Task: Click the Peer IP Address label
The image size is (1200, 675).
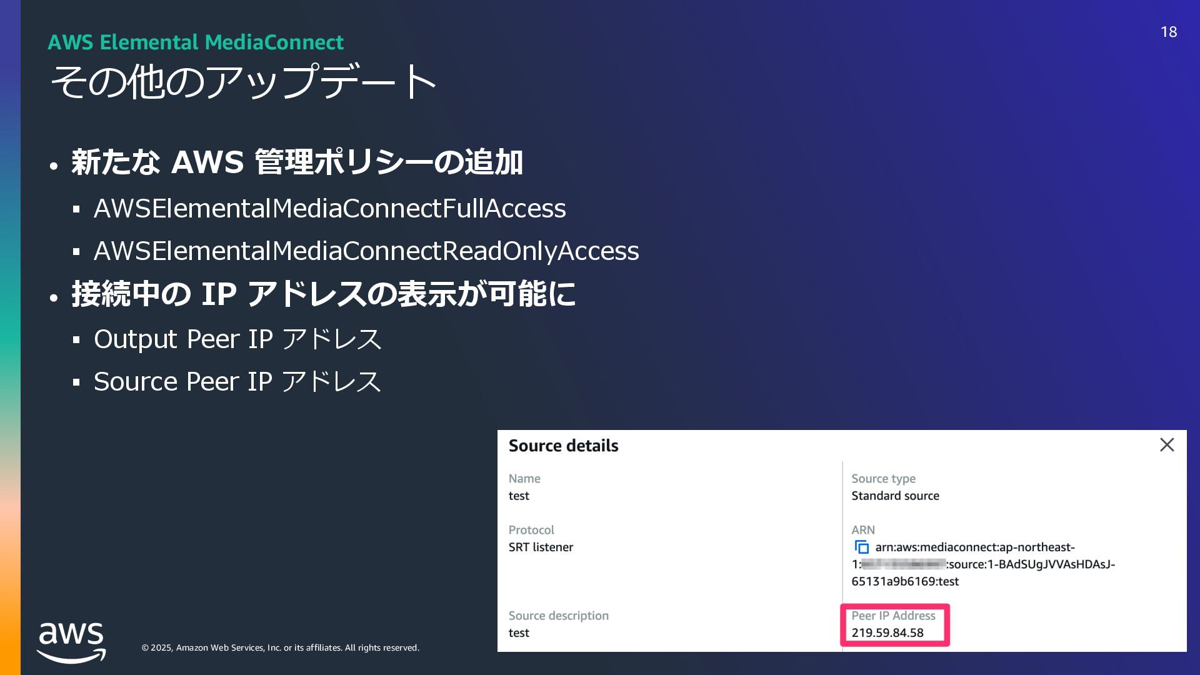Action: [x=892, y=616]
